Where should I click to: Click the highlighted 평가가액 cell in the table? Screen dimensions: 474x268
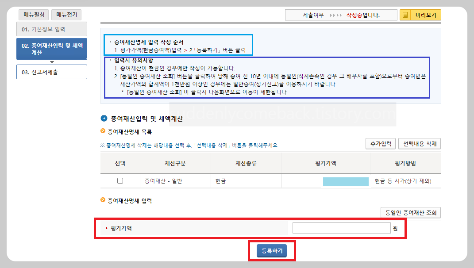[346, 181]
